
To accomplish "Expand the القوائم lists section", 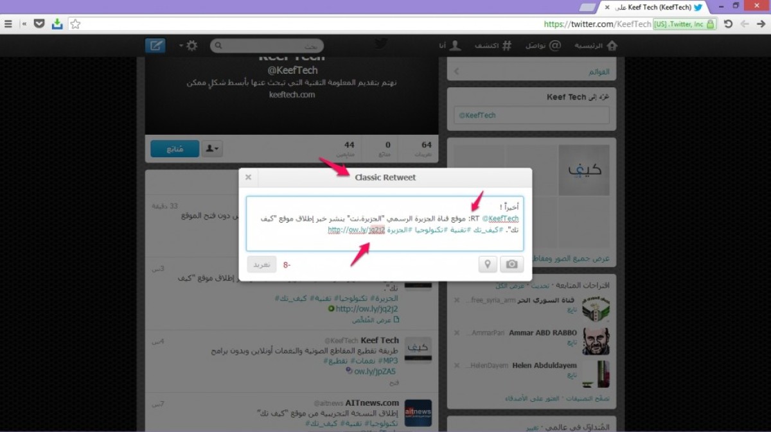I will (531, 72).
